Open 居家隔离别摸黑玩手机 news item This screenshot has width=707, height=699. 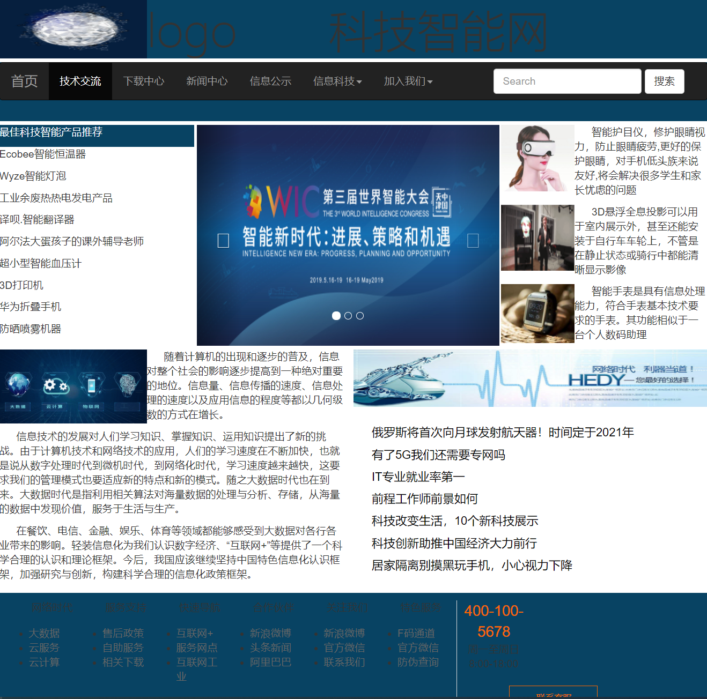472,566
